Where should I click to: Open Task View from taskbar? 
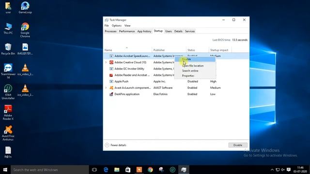[94, 170]
